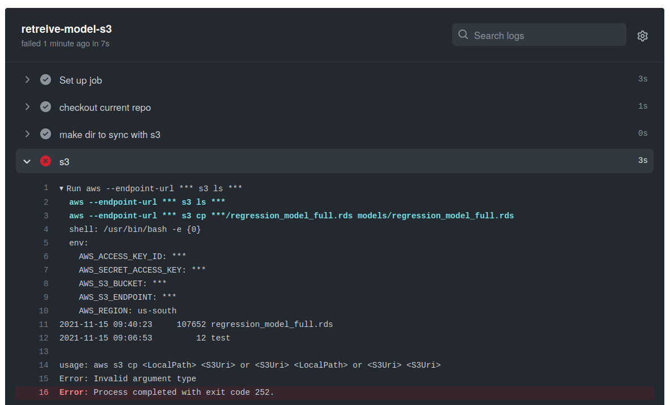Image resolution: width=670 pixels, height=405 pixels.
Task: Click the 0s duration of make dir step
Action: tap(643, 133)
